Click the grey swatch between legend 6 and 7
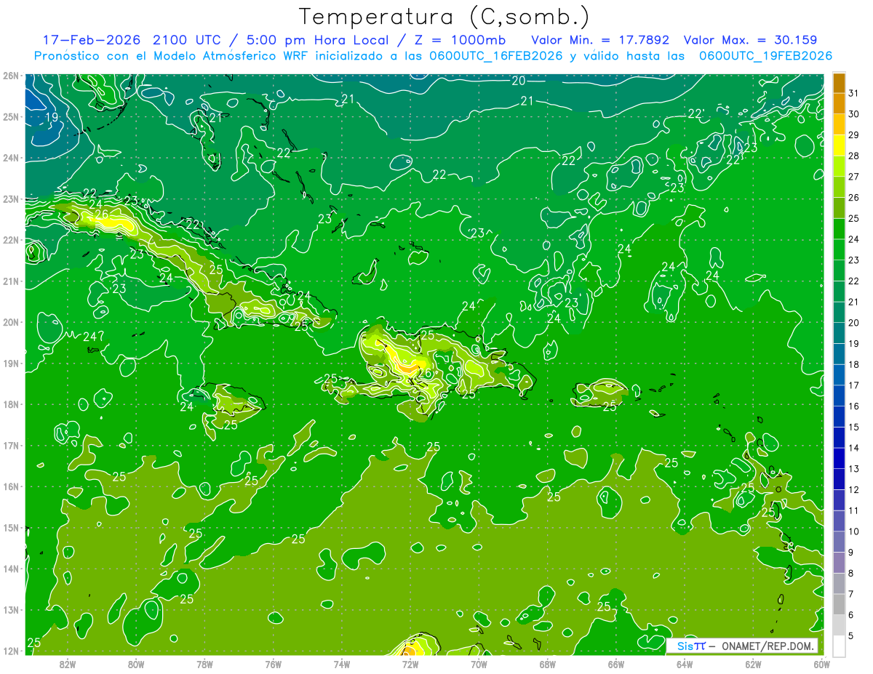 tap(839, 604)
